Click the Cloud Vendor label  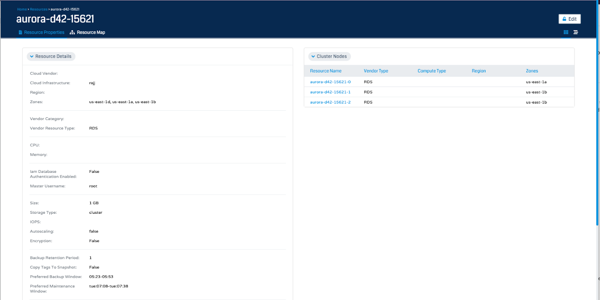pyautogui.click(x=44, y=73)
